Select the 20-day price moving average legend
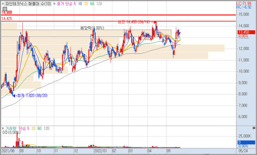Screen dimensions: 257x155 (86, 4)
